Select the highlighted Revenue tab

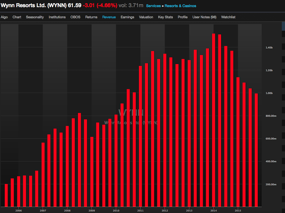[109, 17]
